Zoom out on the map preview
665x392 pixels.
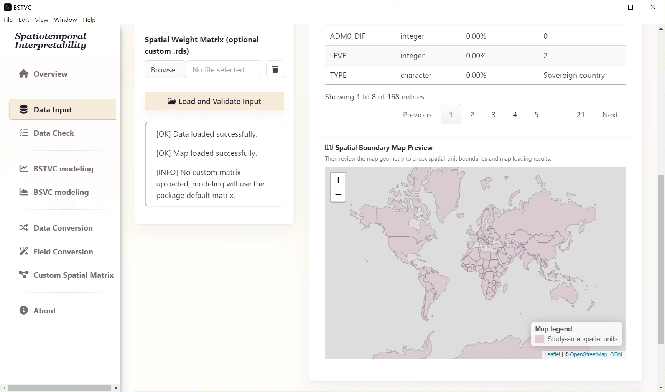[x=338, y=195]
